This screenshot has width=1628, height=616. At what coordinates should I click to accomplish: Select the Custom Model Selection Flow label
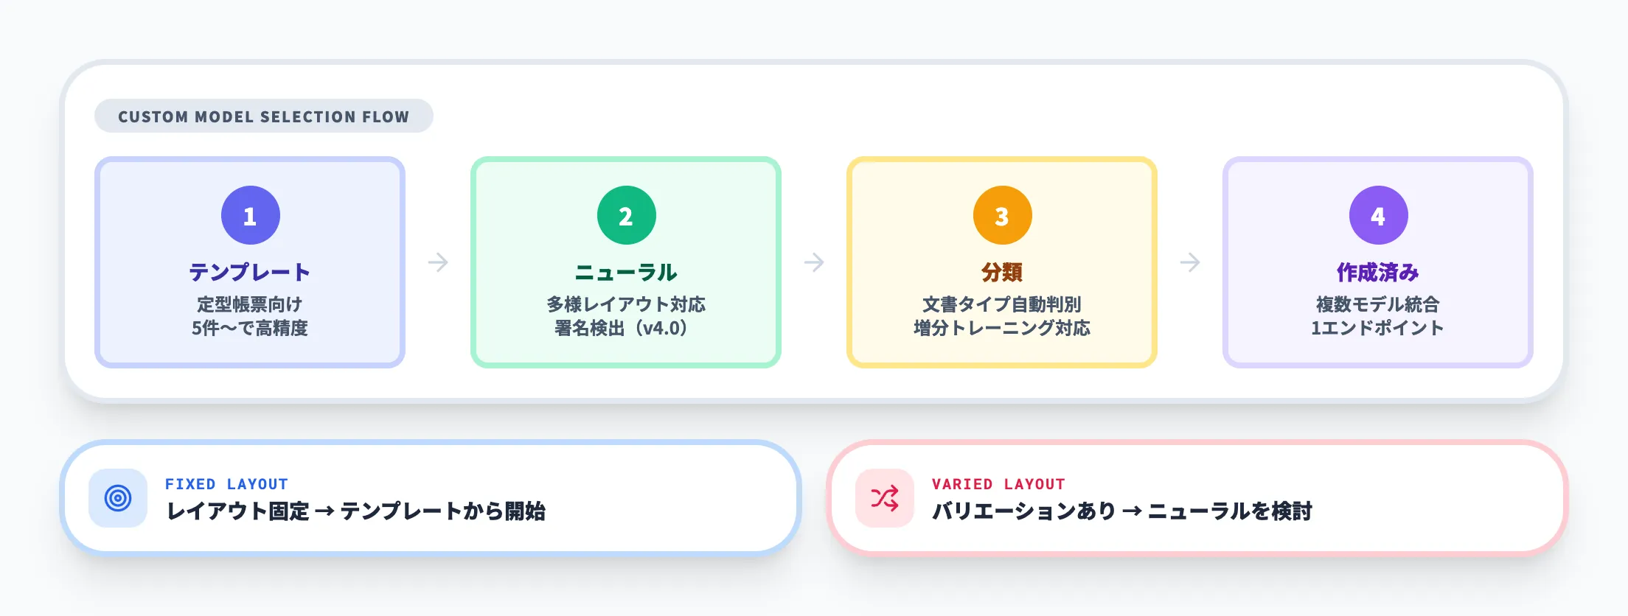pyautogui.click(x=263, y=116)
